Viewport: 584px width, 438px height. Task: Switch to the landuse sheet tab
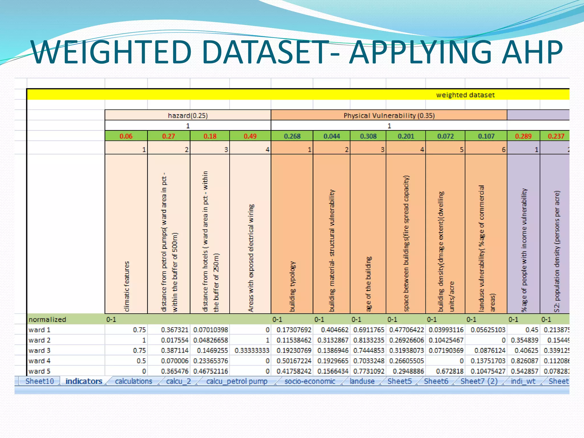click(362, 381)
